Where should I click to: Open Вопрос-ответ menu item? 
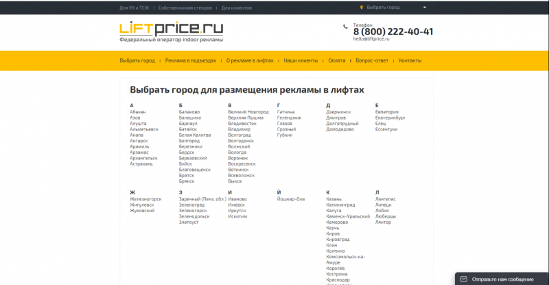coord(372,60)
